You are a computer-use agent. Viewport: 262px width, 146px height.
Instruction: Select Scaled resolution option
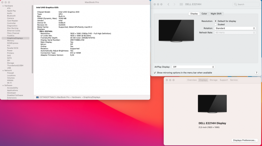[216, 25]
